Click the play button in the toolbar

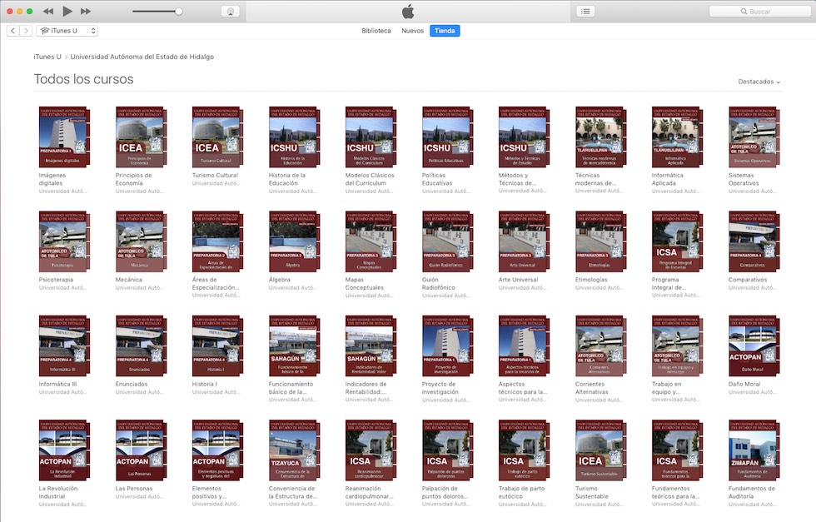point(67,11)
